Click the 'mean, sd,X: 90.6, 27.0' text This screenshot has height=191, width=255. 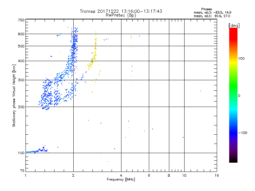click(212, 16)
